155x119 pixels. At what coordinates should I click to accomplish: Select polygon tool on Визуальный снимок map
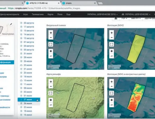(51, 51)
